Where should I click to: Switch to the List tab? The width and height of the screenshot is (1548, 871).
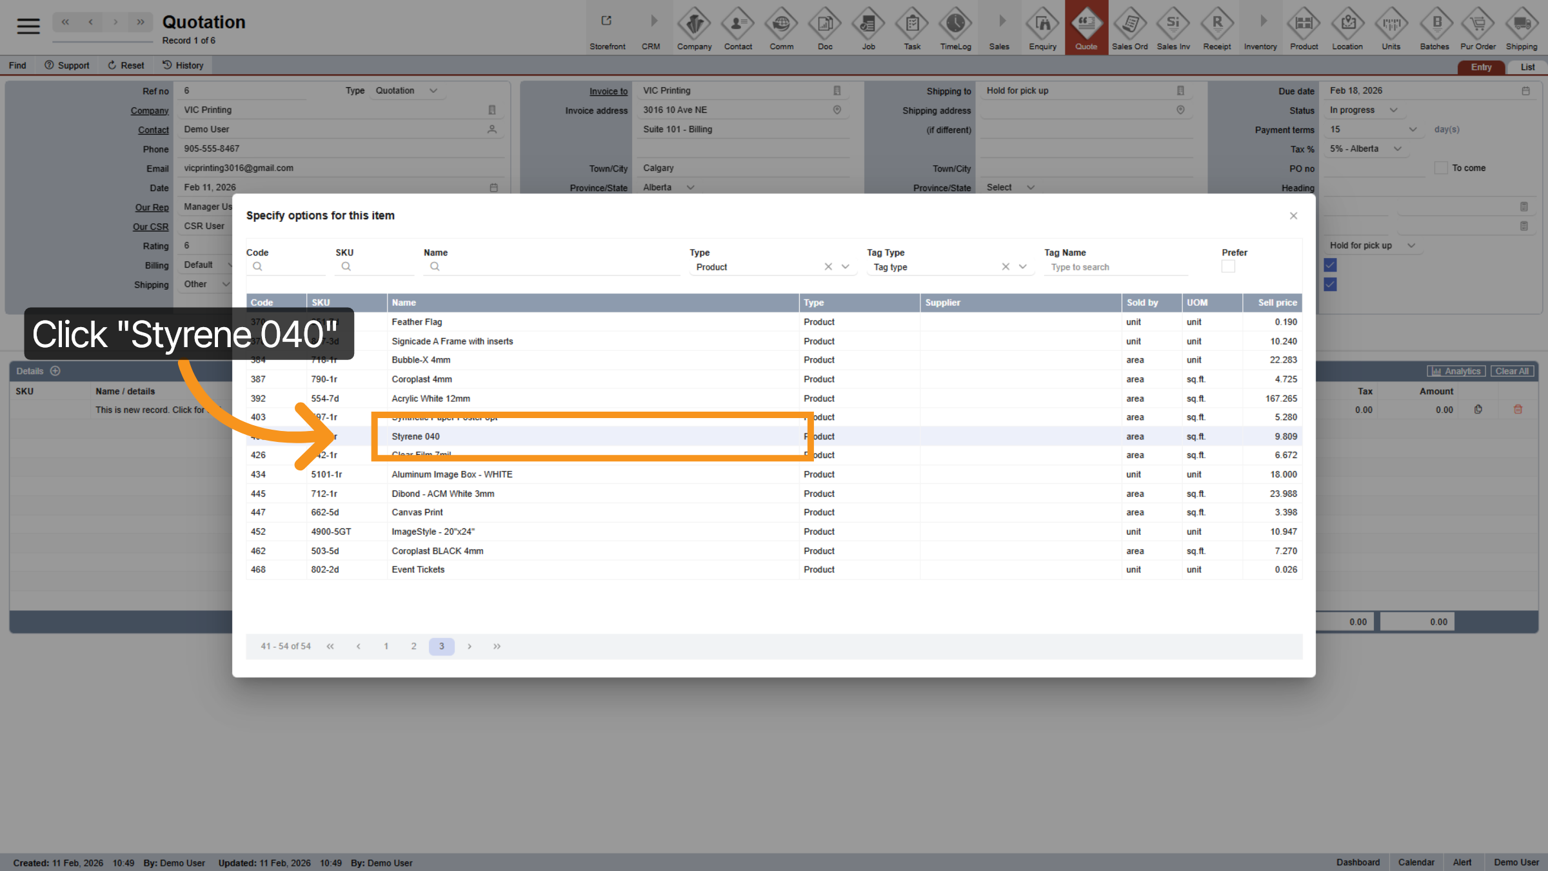(1527, 67)
